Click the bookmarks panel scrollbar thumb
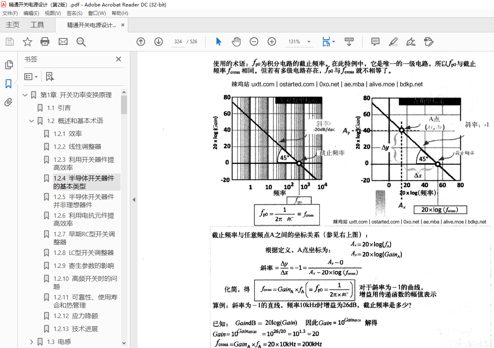The image size is (494, 348). (124, 104)
